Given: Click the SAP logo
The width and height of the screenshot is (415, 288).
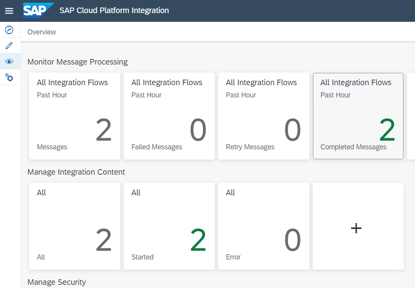Looking at the screenshot, I should tap(38, 11).
